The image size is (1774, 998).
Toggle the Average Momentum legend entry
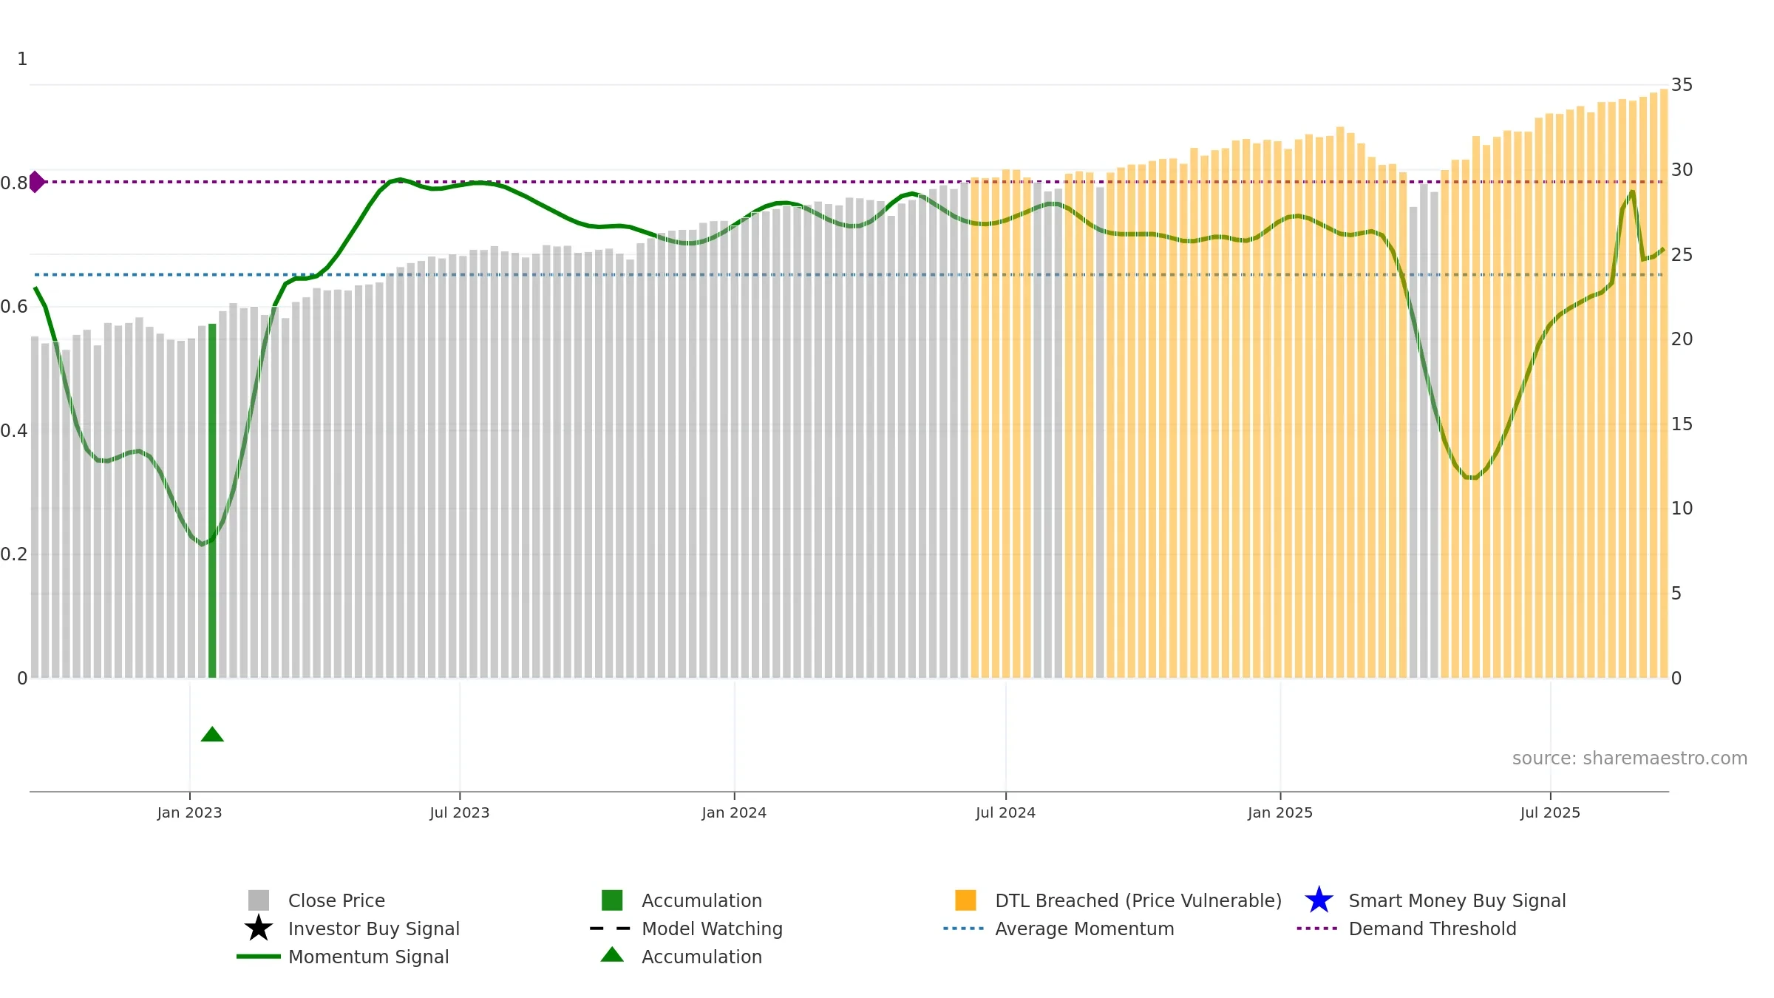(1084, 929)
